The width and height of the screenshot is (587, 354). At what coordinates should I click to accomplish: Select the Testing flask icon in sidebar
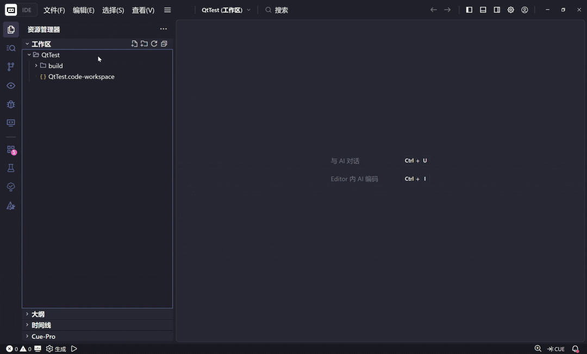click(x=10, y=168)
